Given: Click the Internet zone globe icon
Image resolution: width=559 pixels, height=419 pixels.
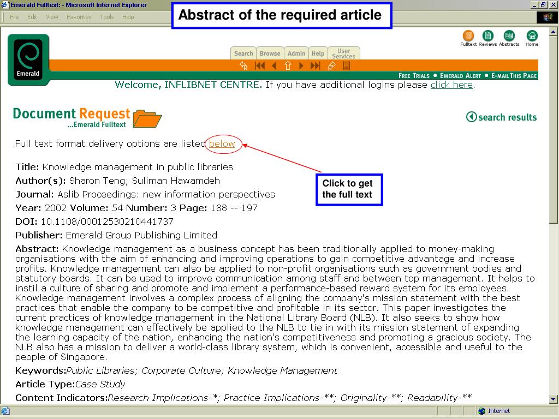Looking at the screenshot, I should 481,411.
